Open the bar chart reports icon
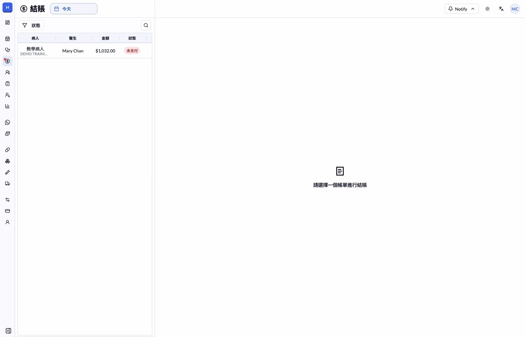The image size is (525, 337). (7, 106)
